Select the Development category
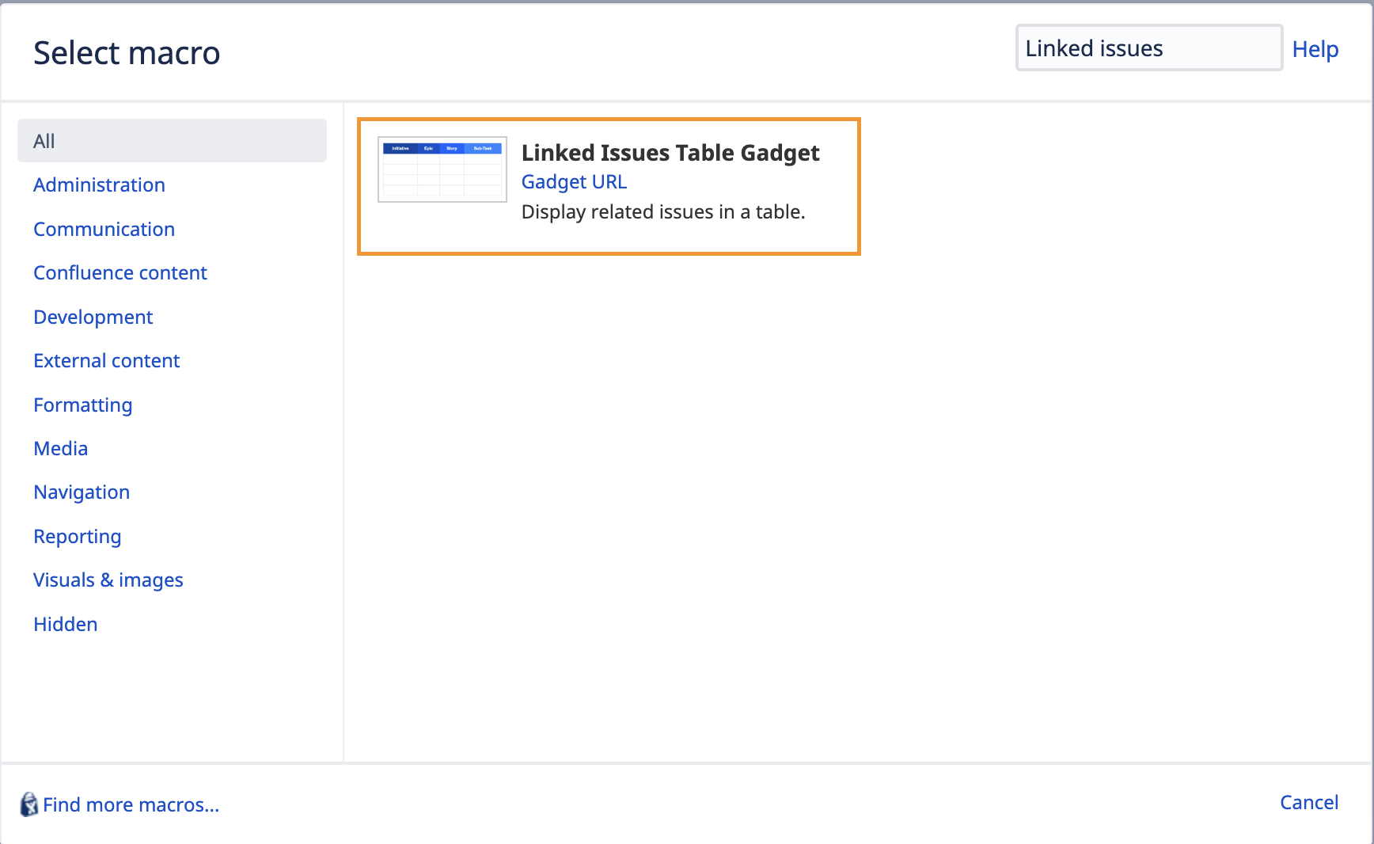The image size is (1374, 844). pyautogui.click(x=93, y=317)
